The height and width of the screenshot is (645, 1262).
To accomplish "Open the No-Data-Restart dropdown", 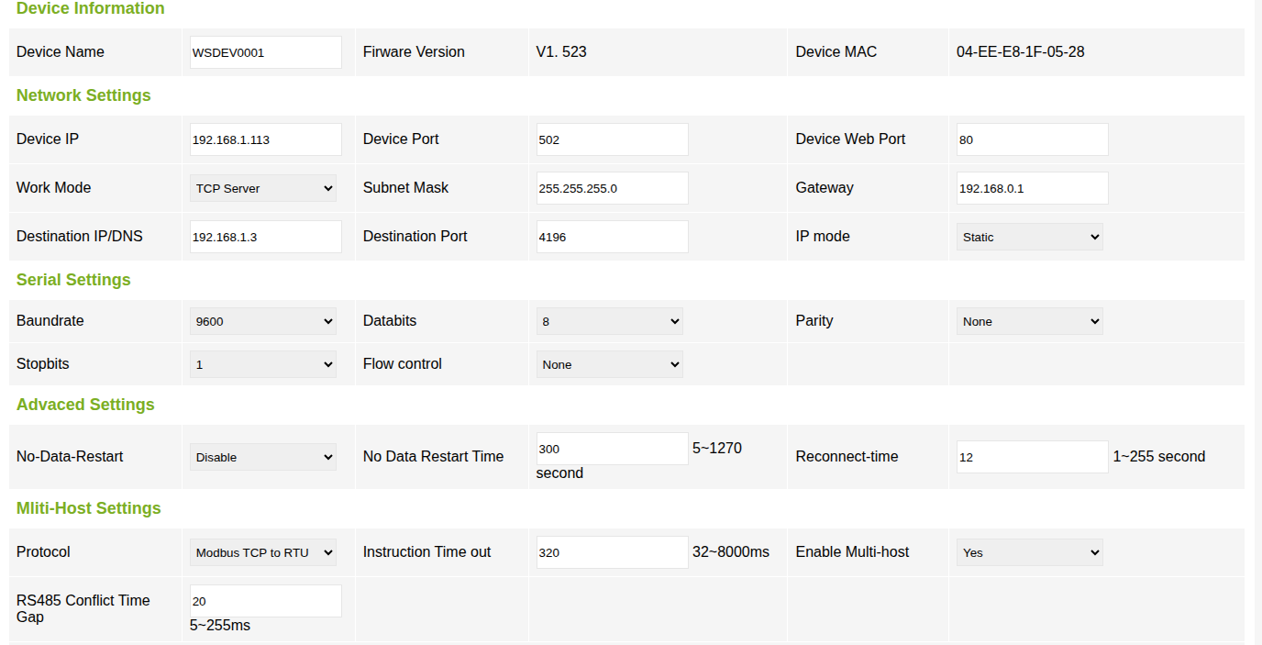I will coord(262,457).
